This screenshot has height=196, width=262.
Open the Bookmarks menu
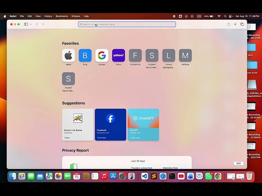pyautogui.click(x=62, y=16)
